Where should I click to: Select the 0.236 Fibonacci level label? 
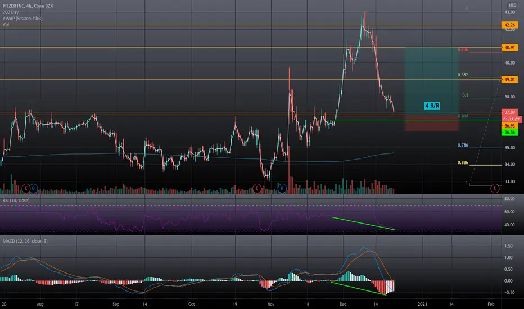pos(463,49)
